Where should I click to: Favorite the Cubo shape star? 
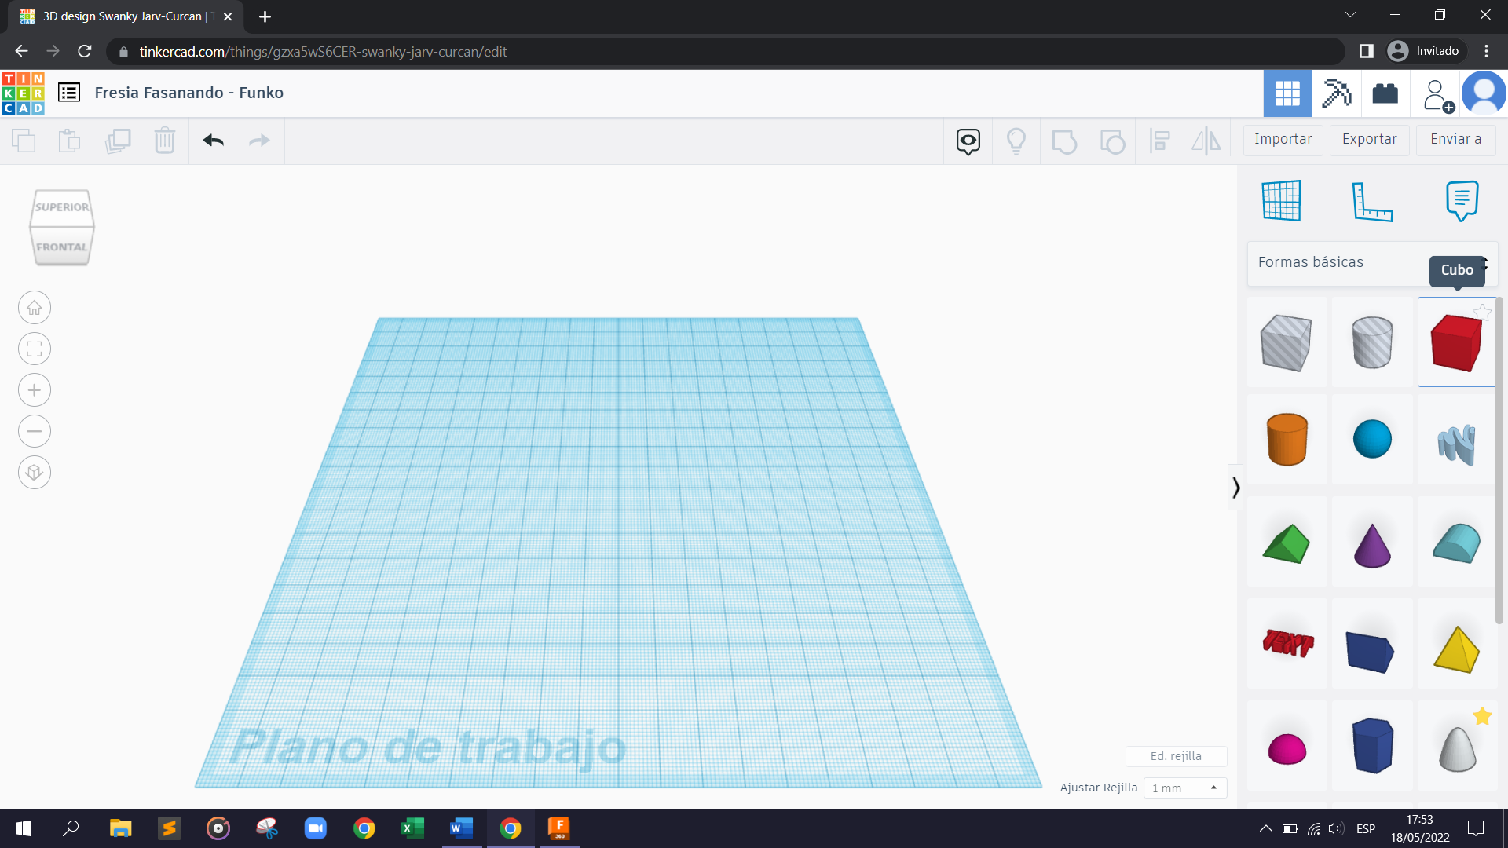pyautogui.click(x=1482, y=313)
